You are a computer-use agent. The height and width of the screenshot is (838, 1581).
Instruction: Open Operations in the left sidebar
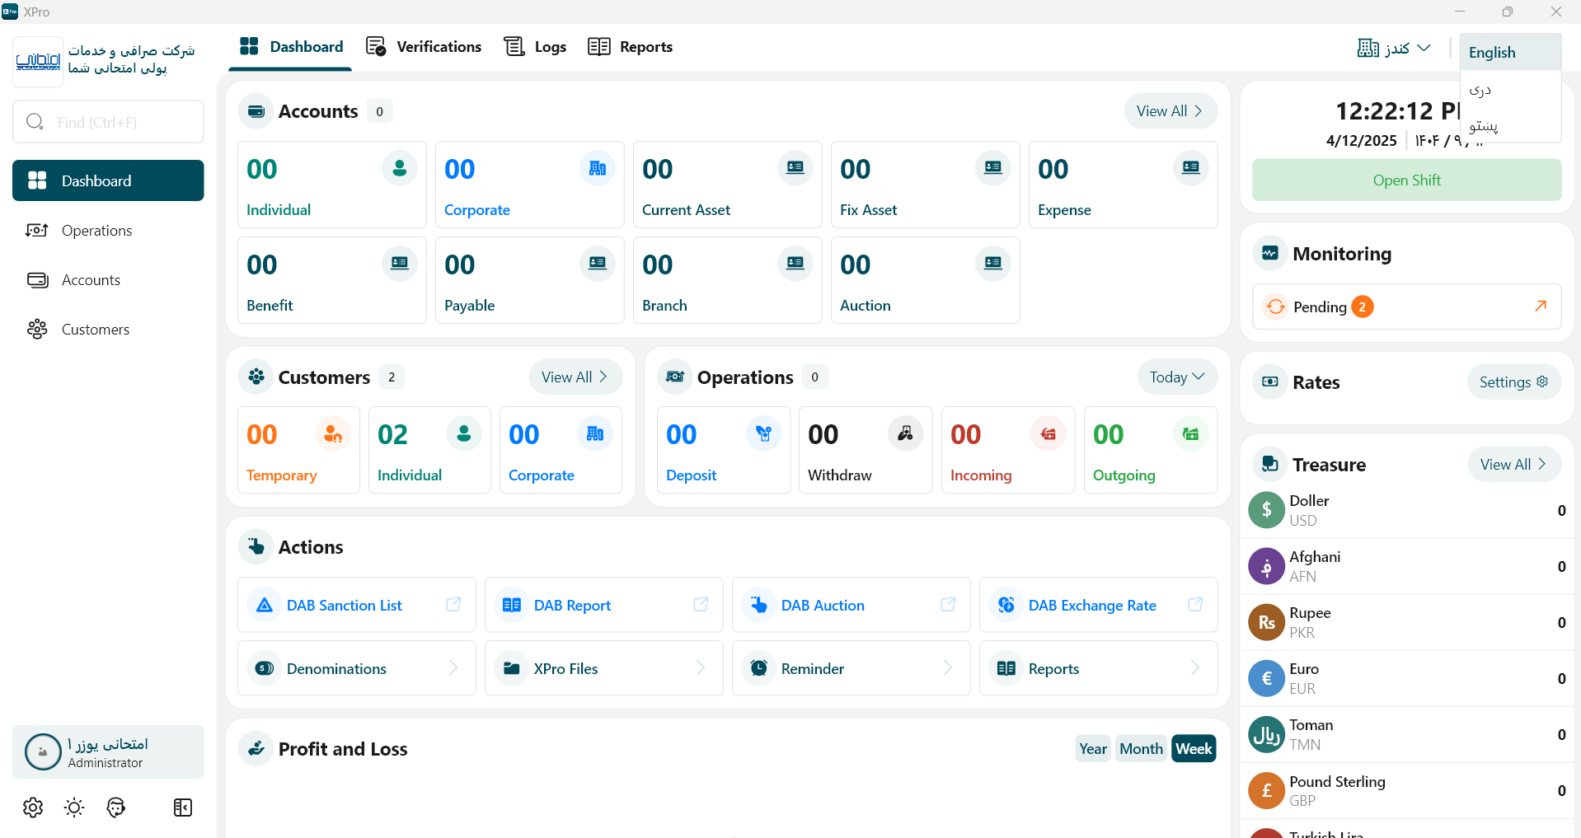click(96, 231)
